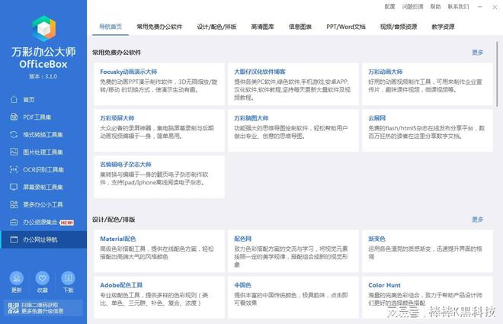Click the 设计/配色/排版 section heading
Image resolution: width=503 pixels, height=324 pixels.
tap(114, 220)
